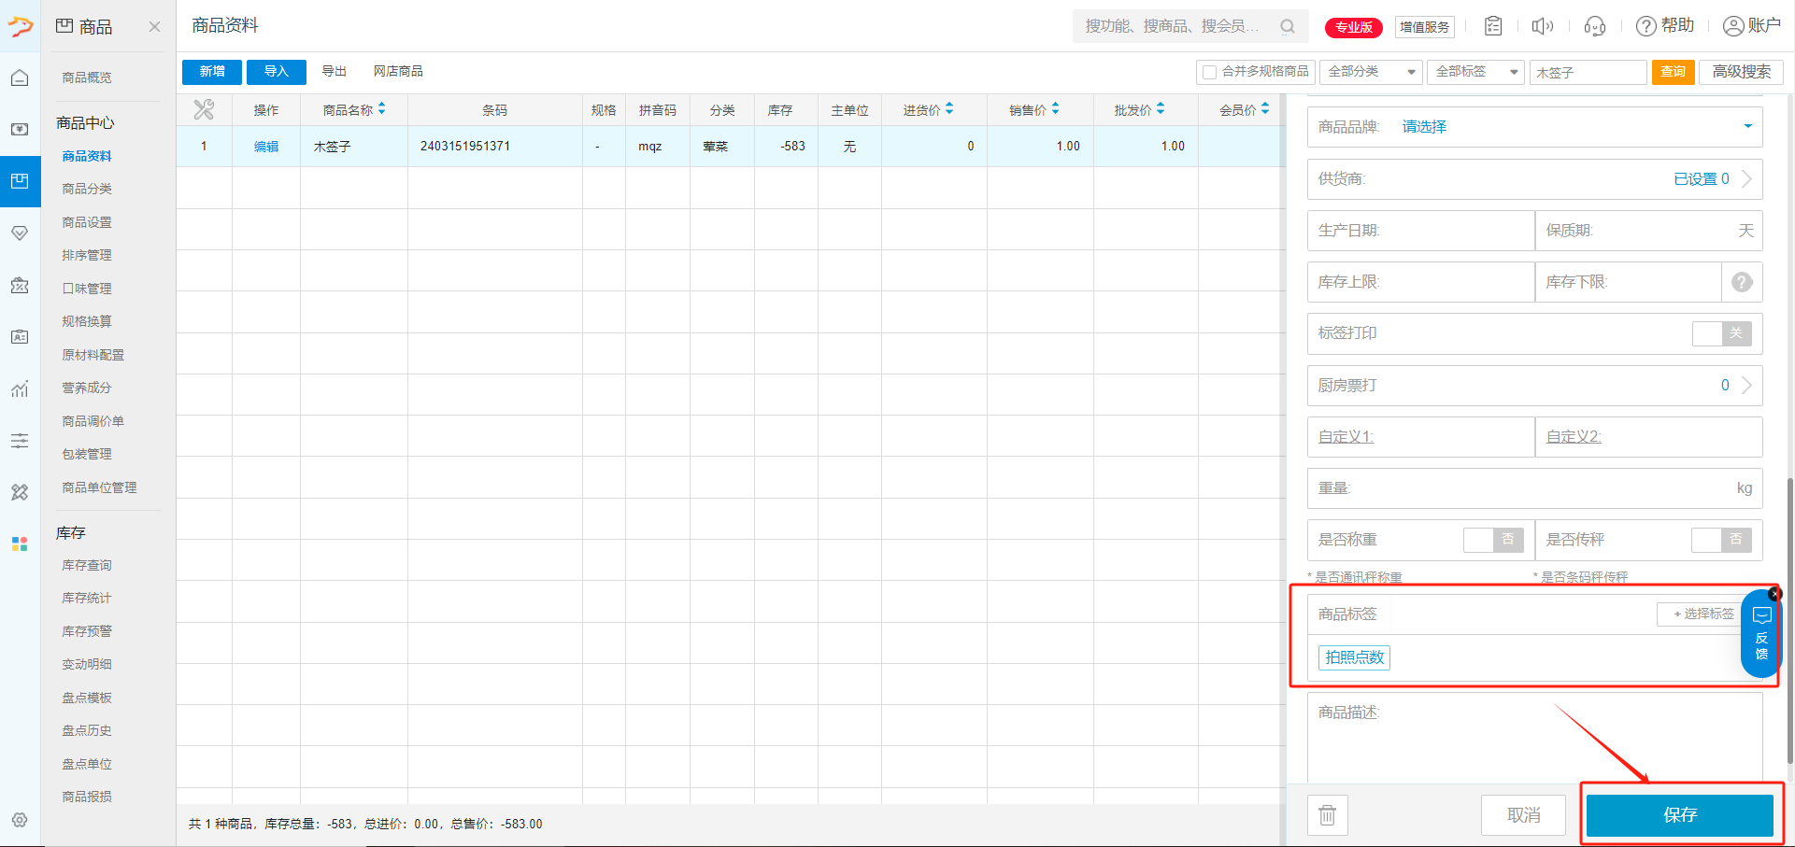Viewport: 1795px width, 847px height.
Task: Click the blue 保存 button
Action: 1679,815
